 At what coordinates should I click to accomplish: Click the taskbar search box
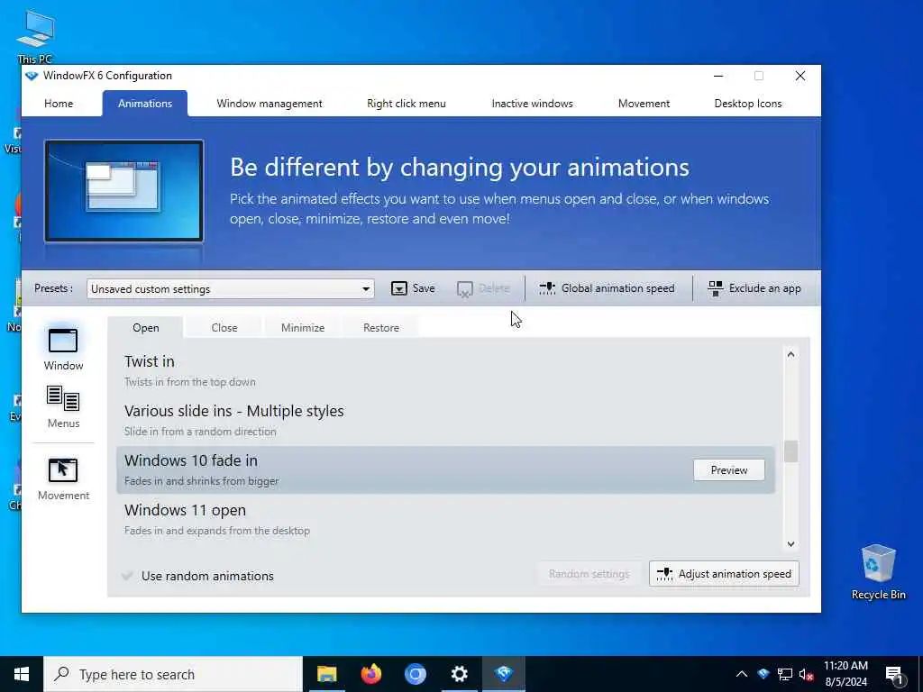pos(173,674)
